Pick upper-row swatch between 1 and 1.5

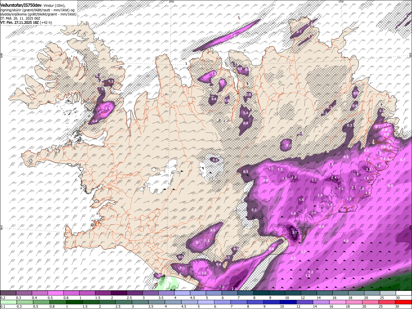coord(87,293)
